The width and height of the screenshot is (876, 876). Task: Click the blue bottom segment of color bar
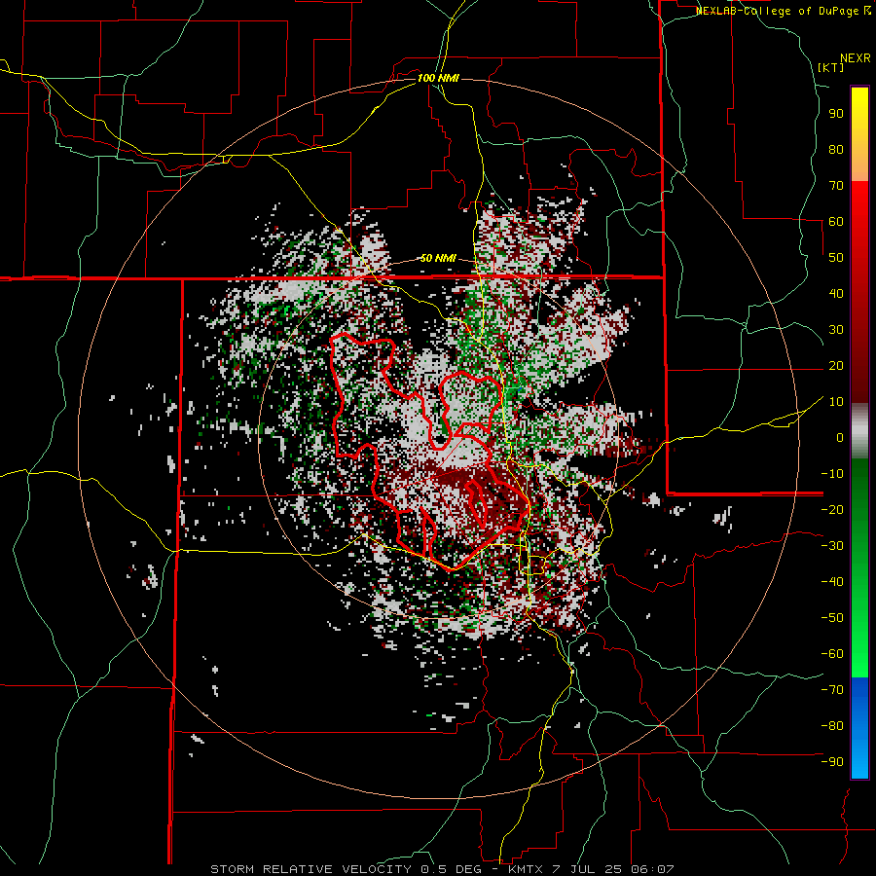point(859,728)
